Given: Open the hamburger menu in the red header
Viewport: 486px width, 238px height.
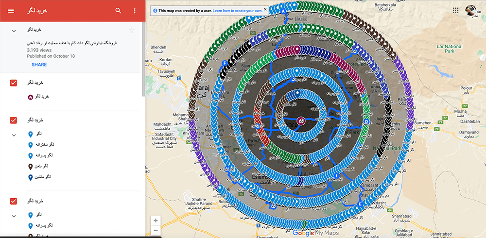Looking at the screenshot, I should (x=11, y=11).
